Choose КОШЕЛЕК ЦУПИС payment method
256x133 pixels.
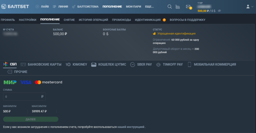[112, 65]
